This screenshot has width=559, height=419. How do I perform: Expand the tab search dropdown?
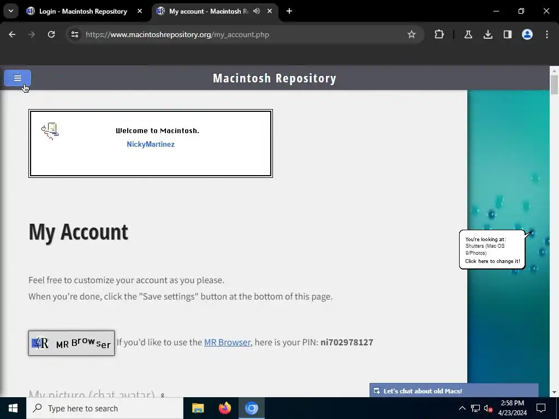[x=11, y=11]
